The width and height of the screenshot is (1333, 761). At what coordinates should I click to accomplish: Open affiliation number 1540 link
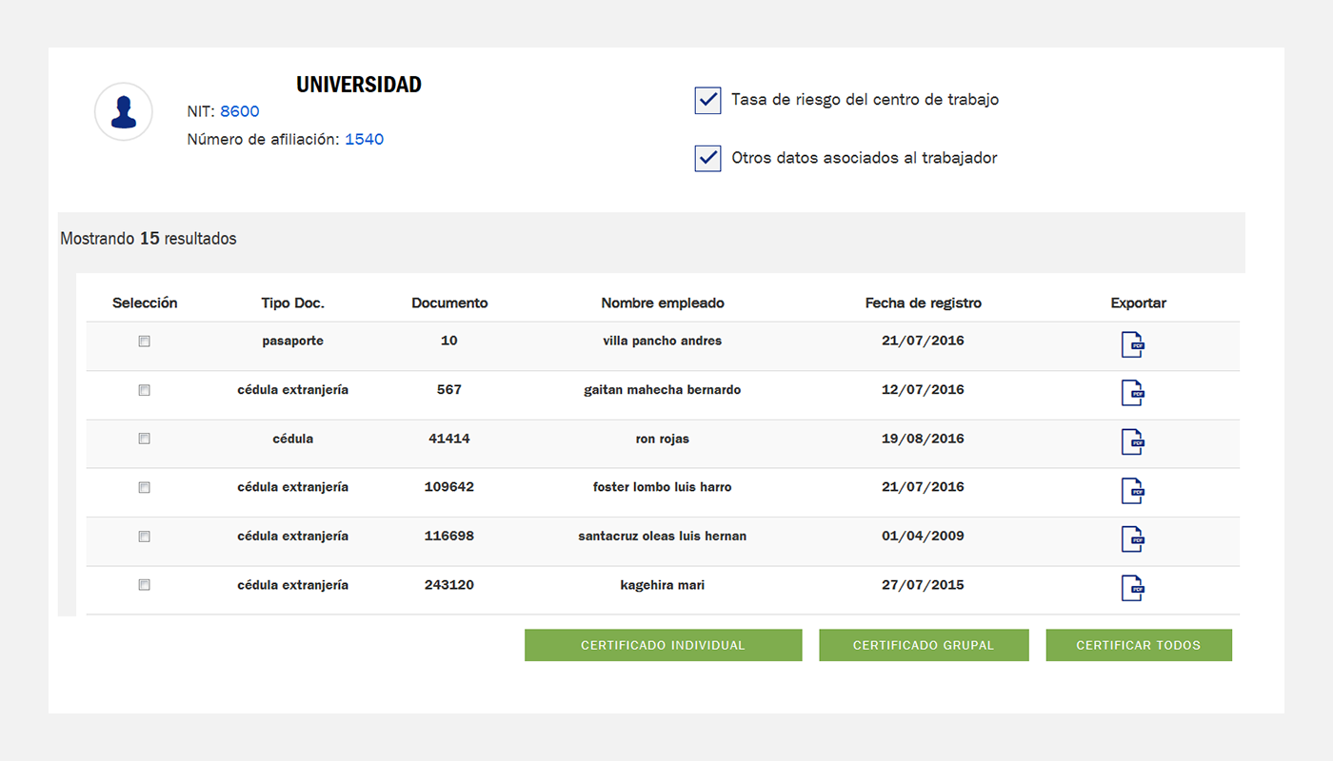(364, 139)
